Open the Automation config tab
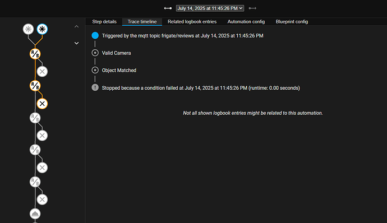 click(x=246, y=22)
